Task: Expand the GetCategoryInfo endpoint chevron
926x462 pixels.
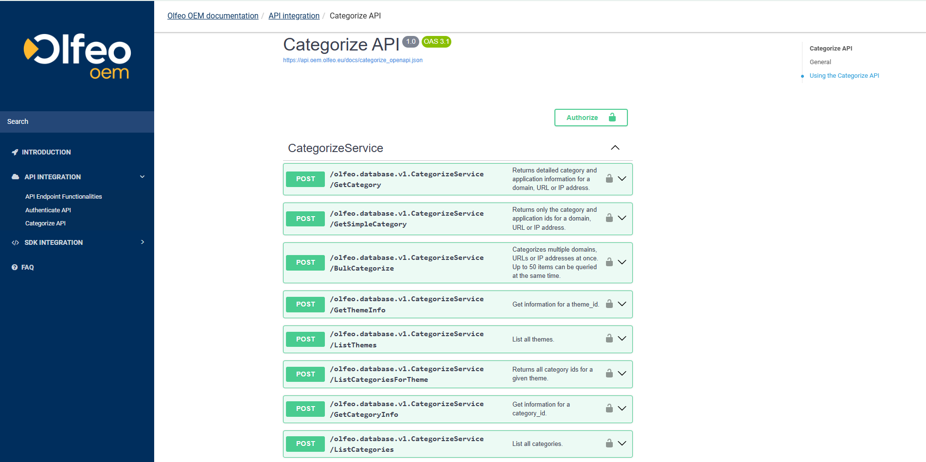Action: pyautogui.click(x=622, y=409)
